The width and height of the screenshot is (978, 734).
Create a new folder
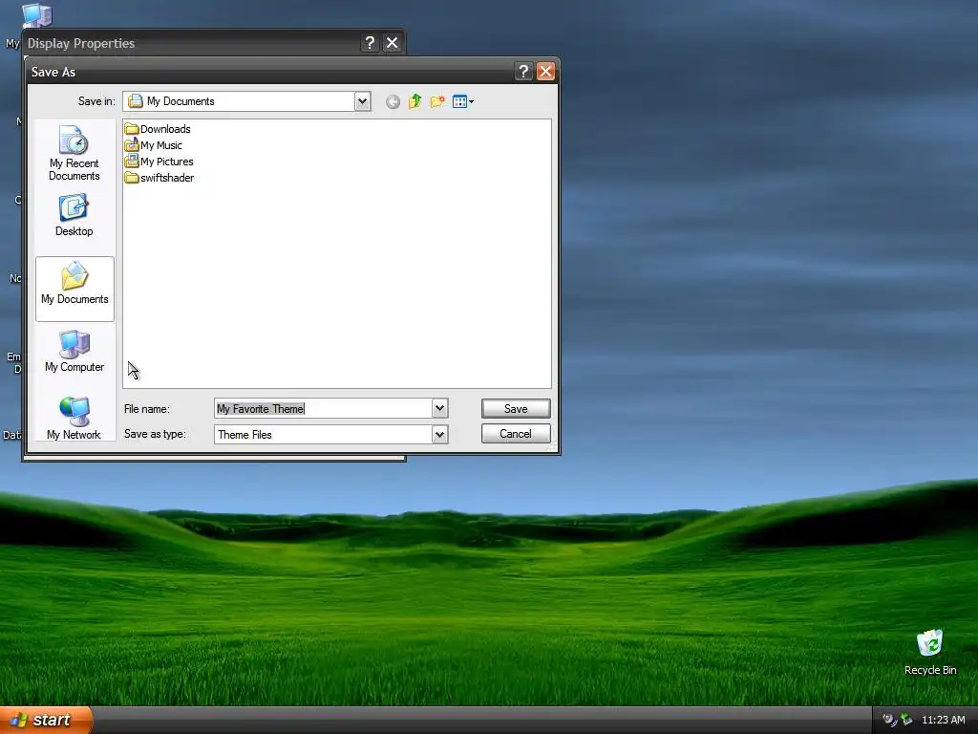pos(437,101)
